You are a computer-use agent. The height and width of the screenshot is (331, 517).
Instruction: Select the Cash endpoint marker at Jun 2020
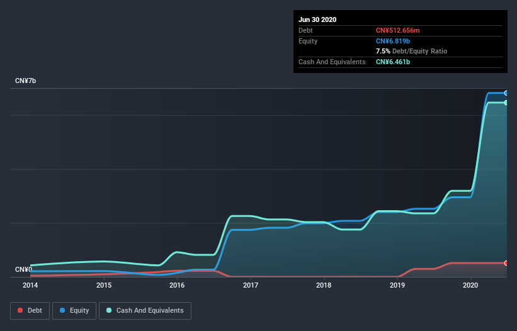[x=506, y=103]
